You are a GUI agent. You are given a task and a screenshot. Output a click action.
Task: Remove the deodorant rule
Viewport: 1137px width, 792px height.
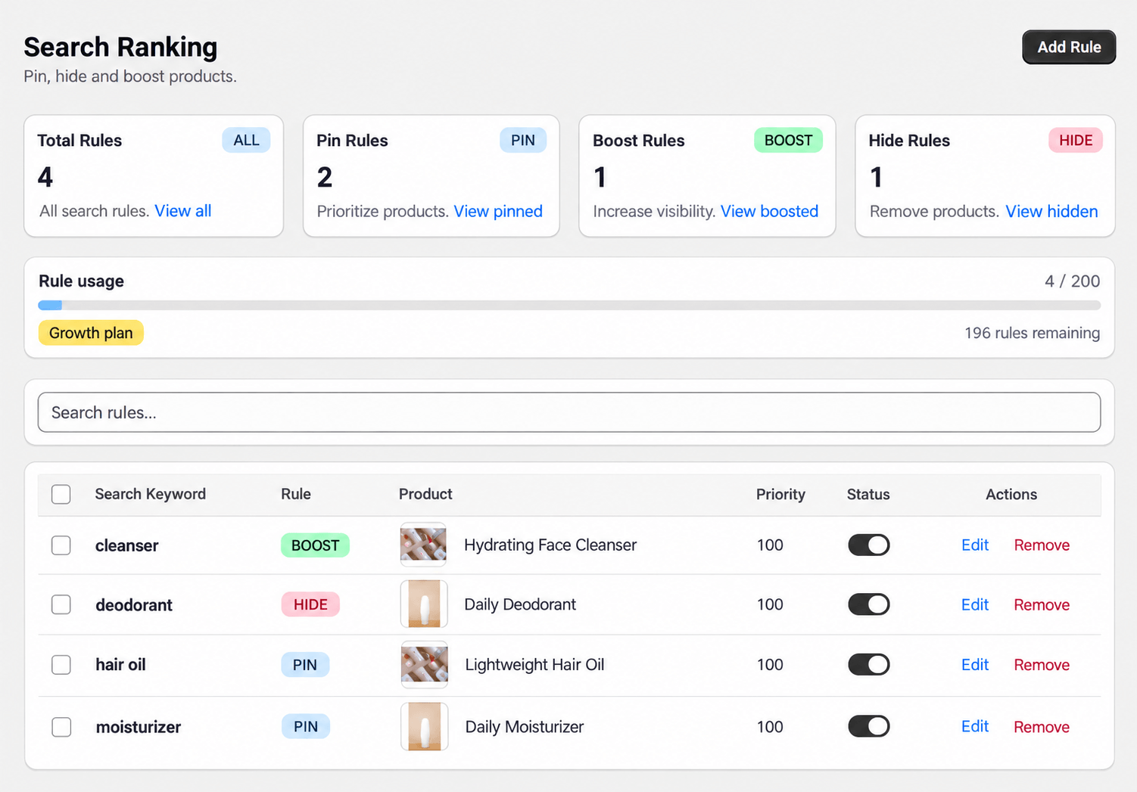[x=1042, y=604]
